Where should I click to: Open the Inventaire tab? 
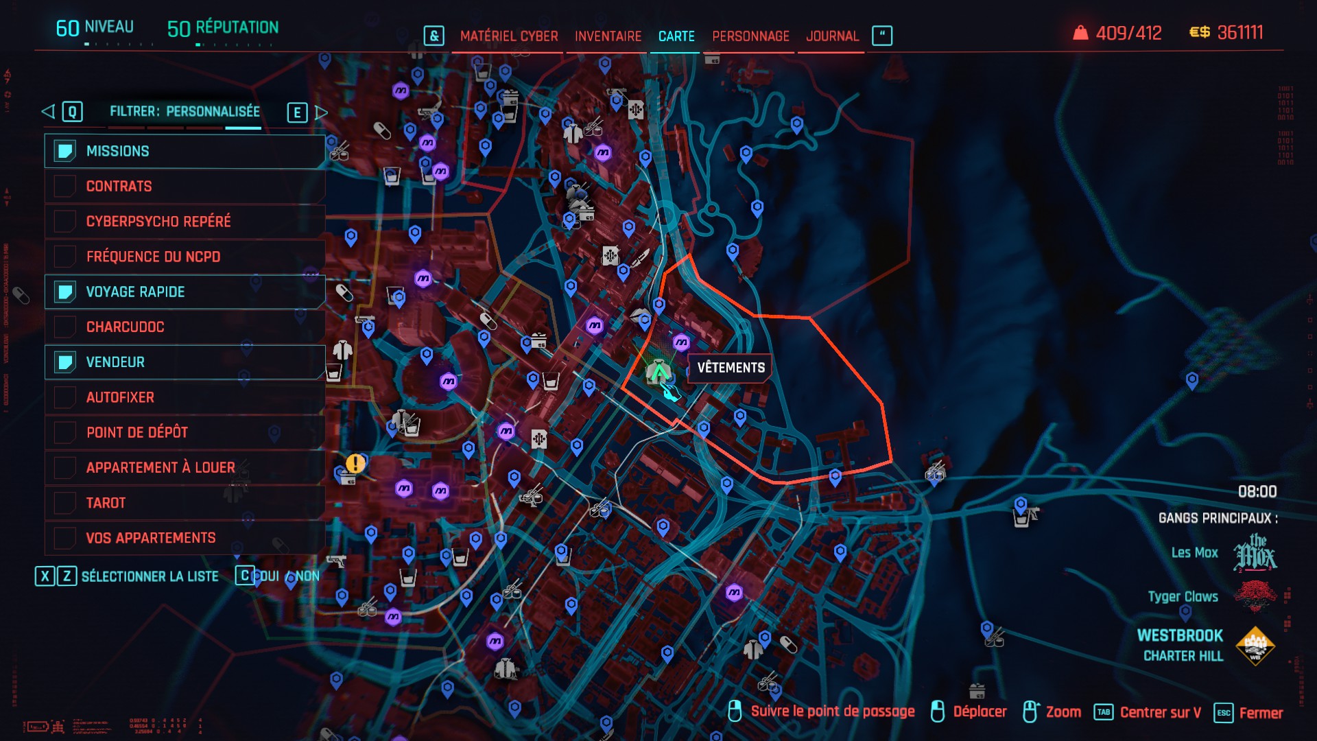point(608,36)
